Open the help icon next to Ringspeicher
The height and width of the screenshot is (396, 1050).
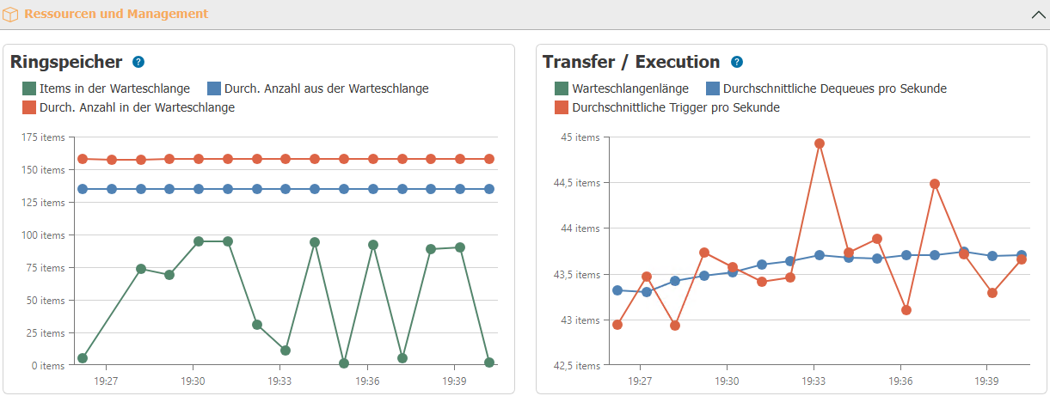pos(138,62)
